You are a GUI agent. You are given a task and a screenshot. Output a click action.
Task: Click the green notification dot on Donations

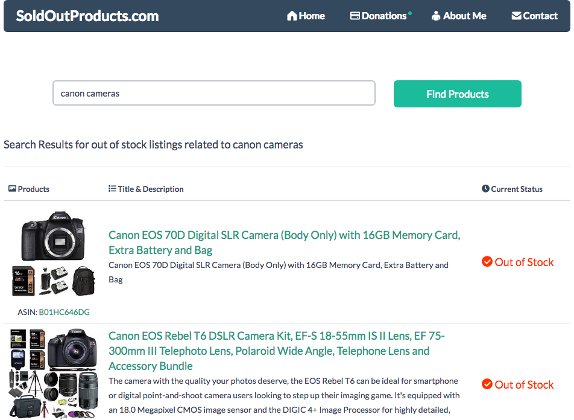[410, 13]
